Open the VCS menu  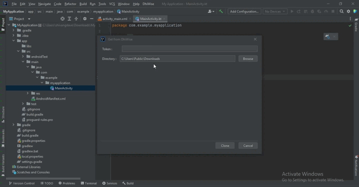pos(112,4)
